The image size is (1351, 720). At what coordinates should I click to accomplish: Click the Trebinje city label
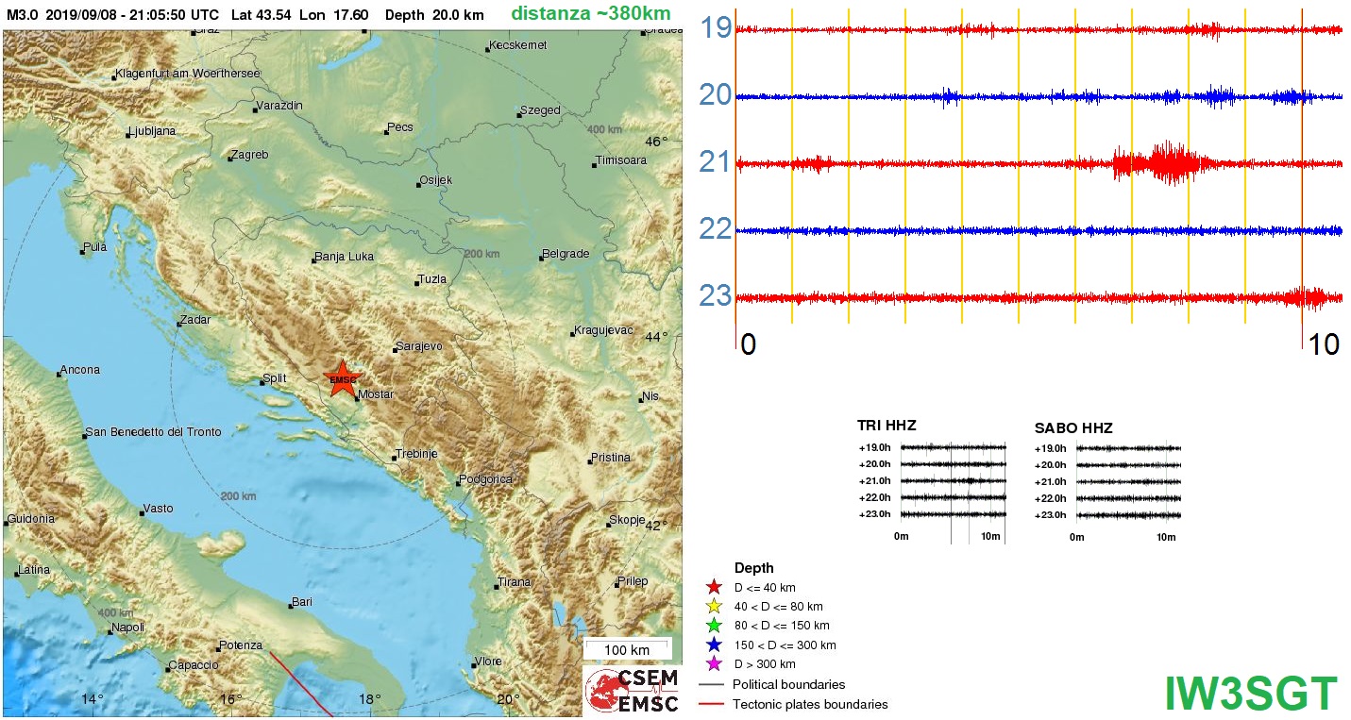[416, 454]
